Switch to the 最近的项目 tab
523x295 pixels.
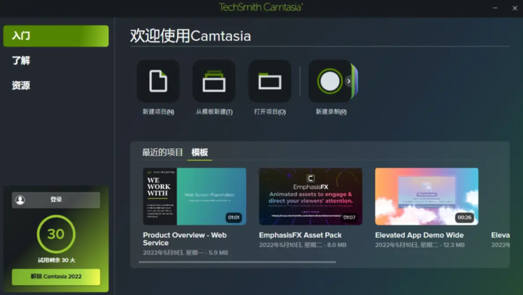click(163, 152)
